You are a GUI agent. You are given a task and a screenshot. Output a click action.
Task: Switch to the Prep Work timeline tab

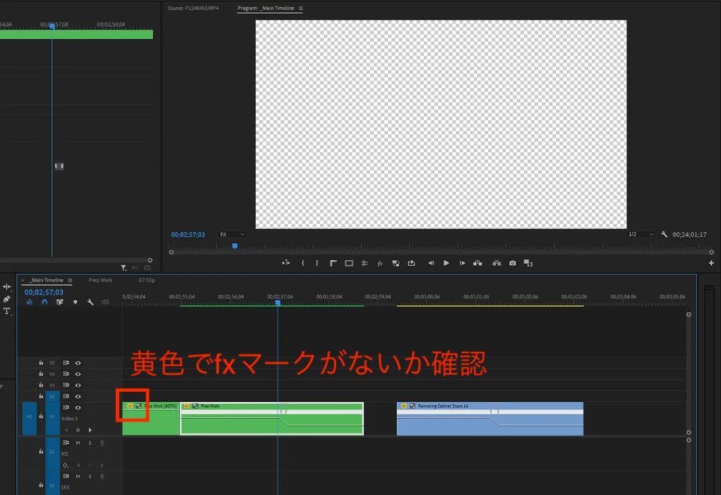point(100,280)
